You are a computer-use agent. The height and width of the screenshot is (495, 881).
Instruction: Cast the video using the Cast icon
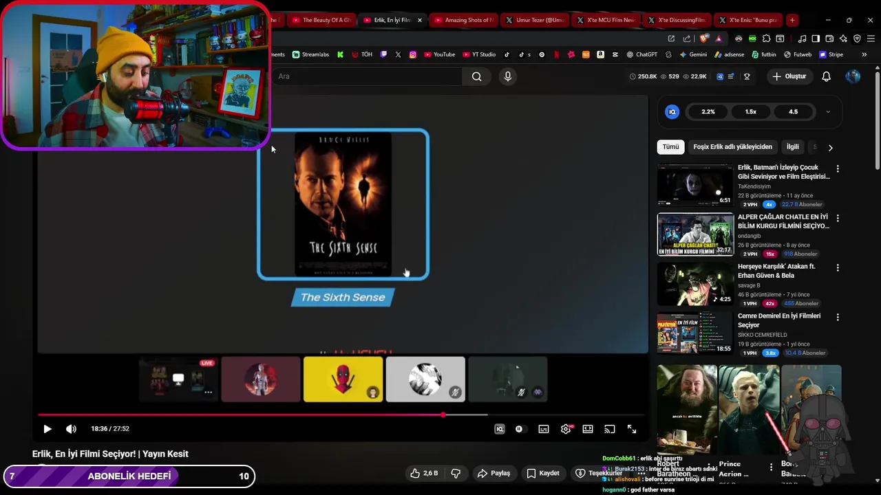610,429
